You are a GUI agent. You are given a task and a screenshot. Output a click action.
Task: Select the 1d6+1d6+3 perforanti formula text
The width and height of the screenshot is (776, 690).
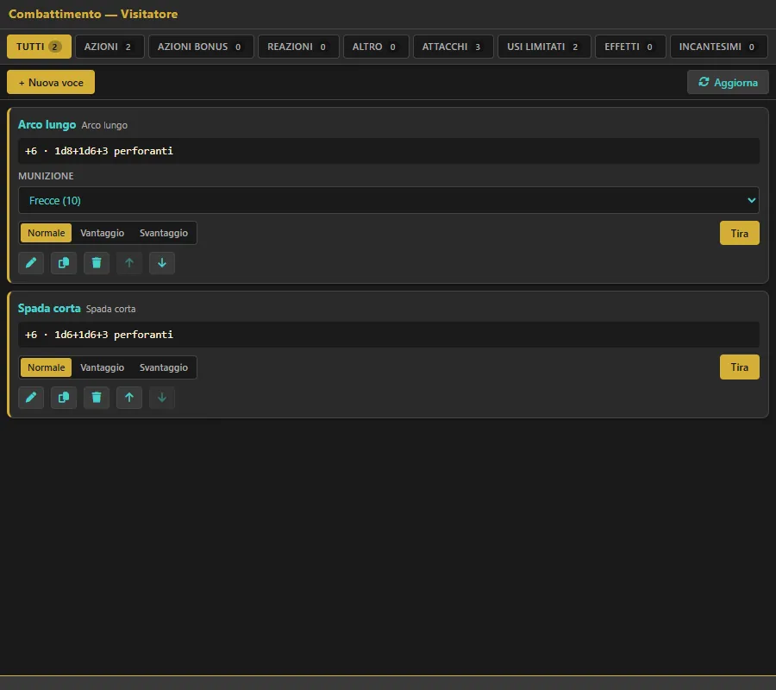(x=114, y=335)
